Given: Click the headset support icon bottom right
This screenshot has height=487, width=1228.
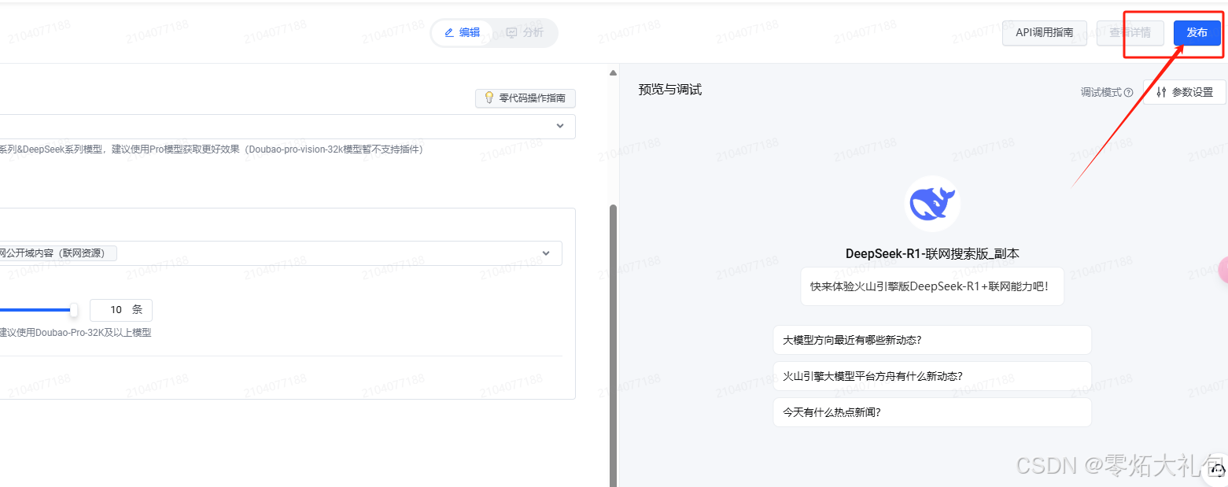Looking at the screenshot, I should pos(1218,470).
